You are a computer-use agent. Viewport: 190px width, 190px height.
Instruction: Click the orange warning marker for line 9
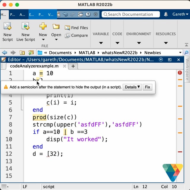coord(180,133)
